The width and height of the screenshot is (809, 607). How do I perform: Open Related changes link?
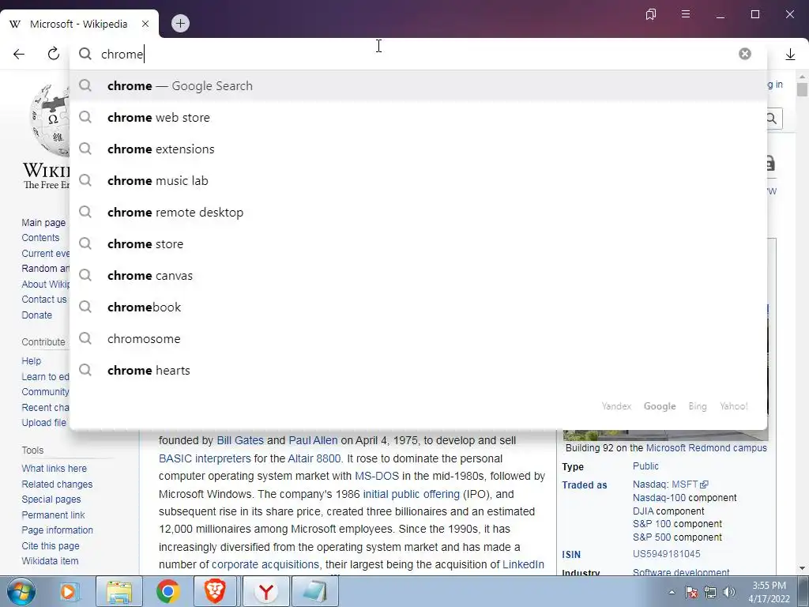click(x=57, y=484)
